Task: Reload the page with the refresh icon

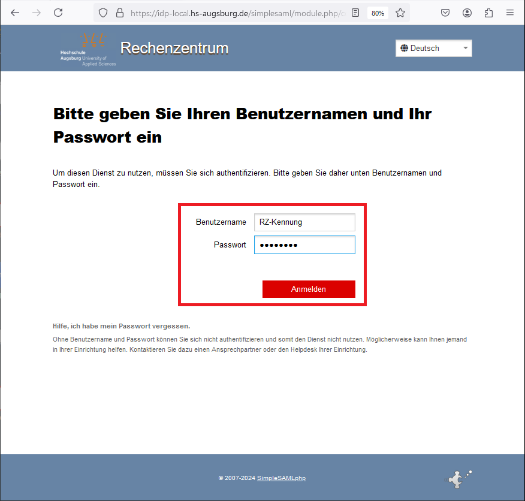Action: tap(58, 12)
